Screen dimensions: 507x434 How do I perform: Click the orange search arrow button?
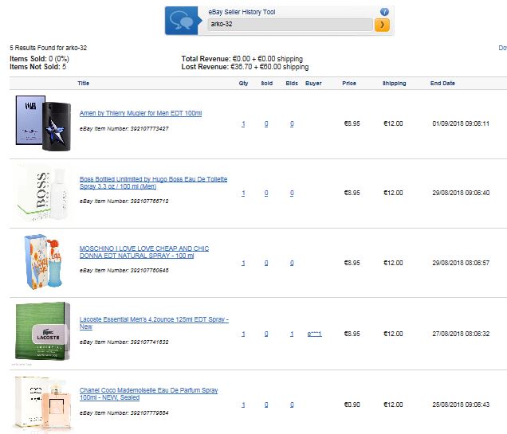pos(382,25)
